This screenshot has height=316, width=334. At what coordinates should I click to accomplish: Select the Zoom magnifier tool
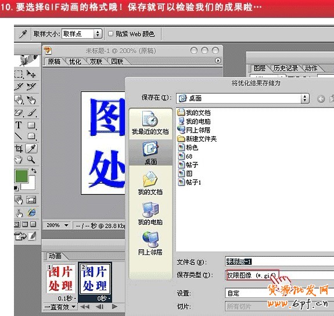pos(31,159)
